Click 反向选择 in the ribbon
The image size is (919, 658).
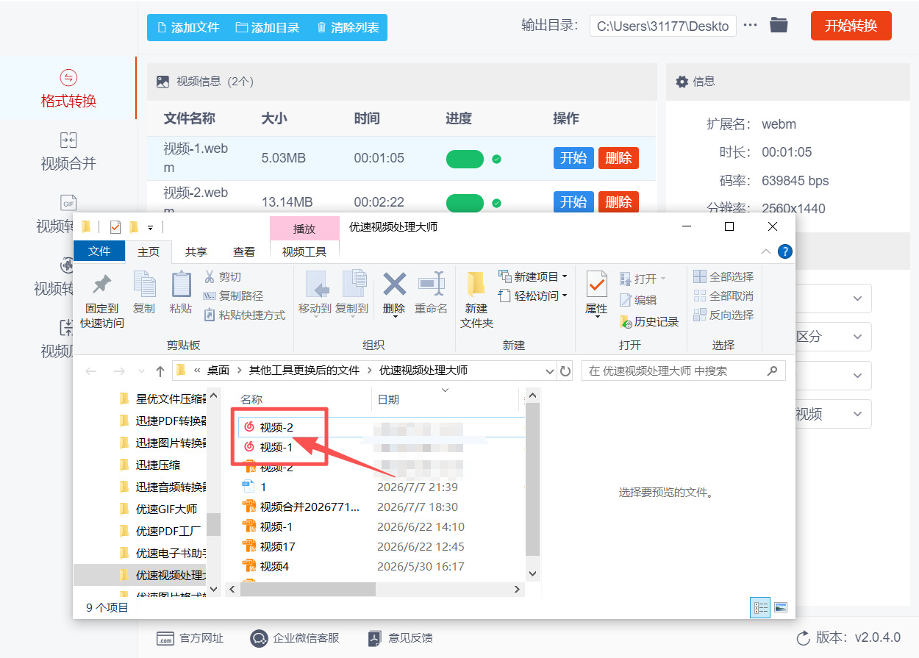(724, 315)
